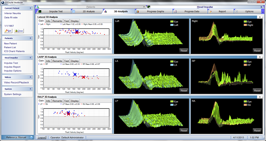Collapse the Lateral 3D Analysis panel
The width and height of the screenshot is (266, 141).
[260, 17]
